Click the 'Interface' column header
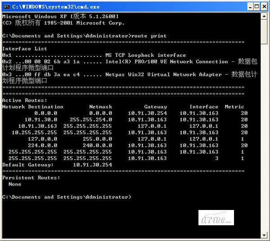The height and width of the screenshot is (241, 270). 204,107
